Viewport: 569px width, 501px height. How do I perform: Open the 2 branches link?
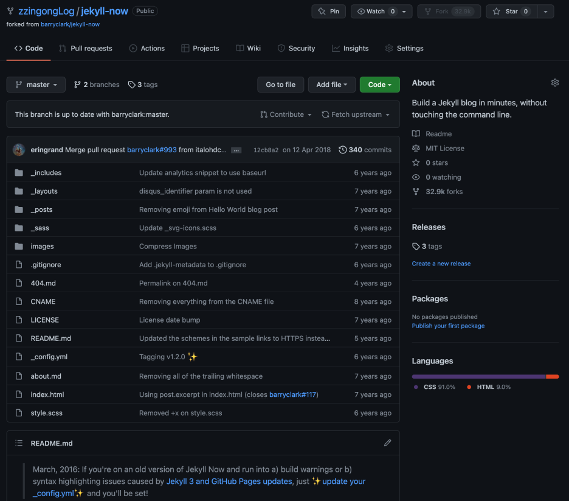pyautogui.click(x=97, y=85)
